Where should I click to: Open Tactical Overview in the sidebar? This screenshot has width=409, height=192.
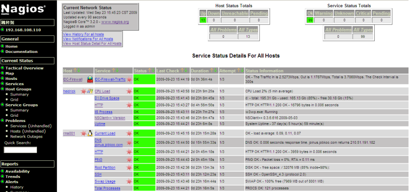pyautogui.click(x=24, y=68)
